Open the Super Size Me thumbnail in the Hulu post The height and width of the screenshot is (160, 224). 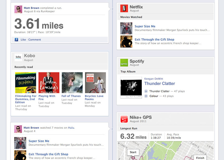coord(20,143)
